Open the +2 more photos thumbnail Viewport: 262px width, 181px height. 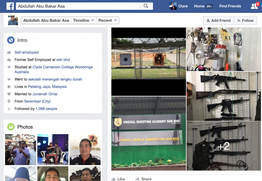[x=224, y=146]
